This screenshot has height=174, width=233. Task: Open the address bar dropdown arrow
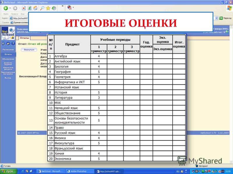[x=216, y=18]
